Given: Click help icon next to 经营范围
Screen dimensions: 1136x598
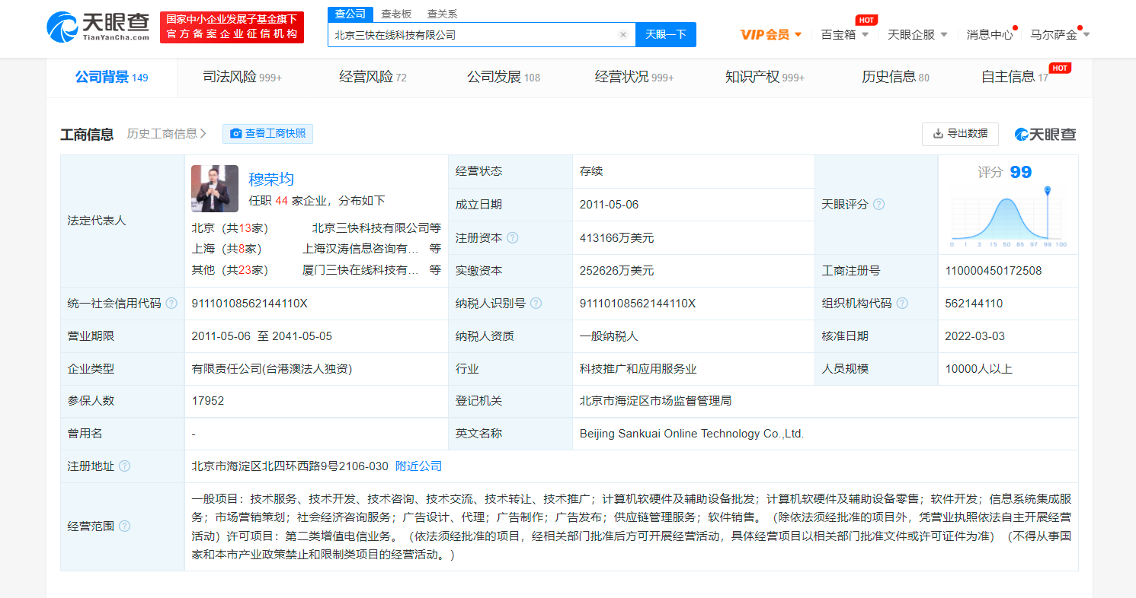Looking at the screenshot, I should click(124, 526).
